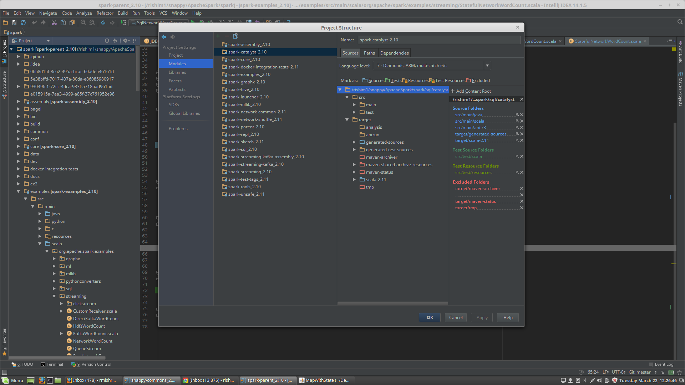The image size is (685, 385).
Task: Open the Language level dropdown
Action: 487,66
